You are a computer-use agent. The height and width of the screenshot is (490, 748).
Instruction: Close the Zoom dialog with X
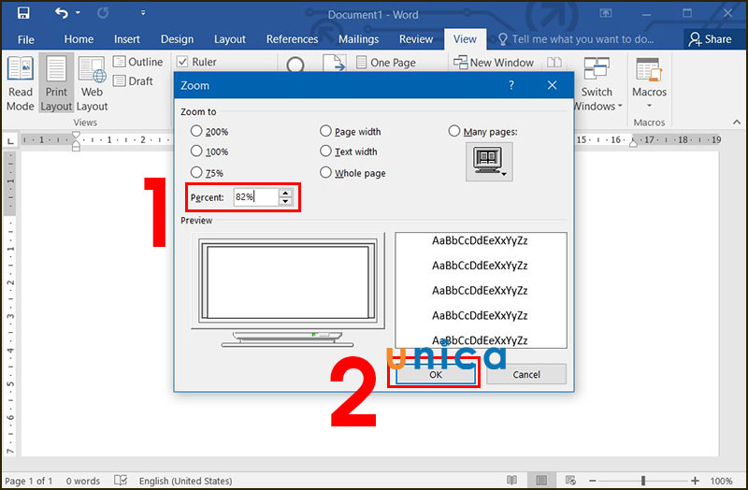(x=552, y=85)
